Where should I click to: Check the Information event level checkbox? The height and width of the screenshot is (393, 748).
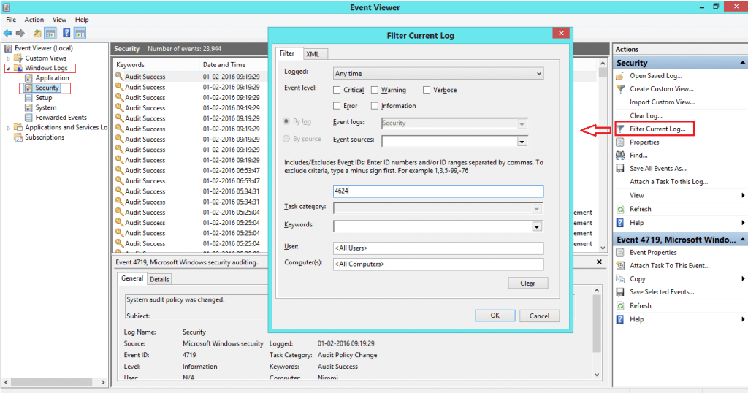tap(375, 106)
